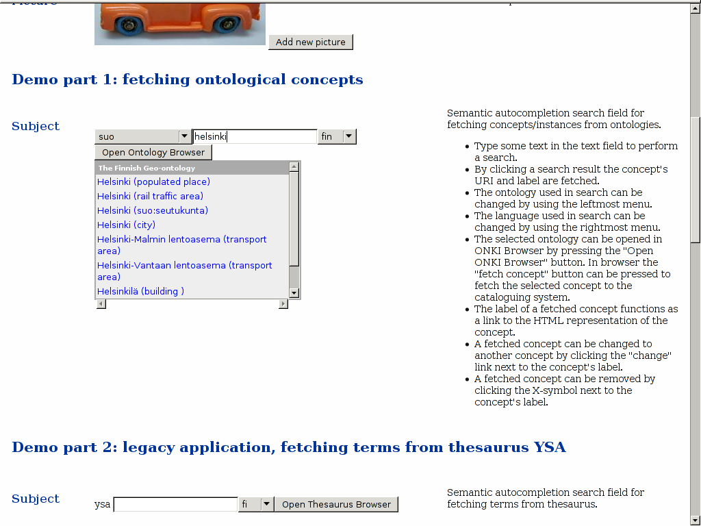Click the results list vertical scrollbar thumb
701x526 pixels.
tap(294, 219)
